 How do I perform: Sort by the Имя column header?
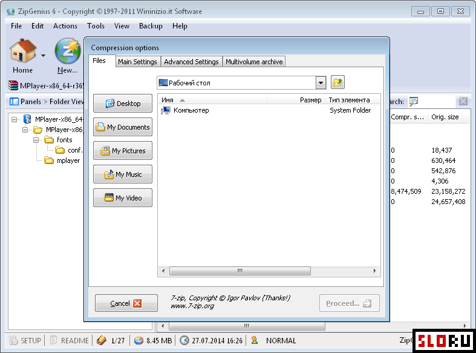click(x=212, y=100)
